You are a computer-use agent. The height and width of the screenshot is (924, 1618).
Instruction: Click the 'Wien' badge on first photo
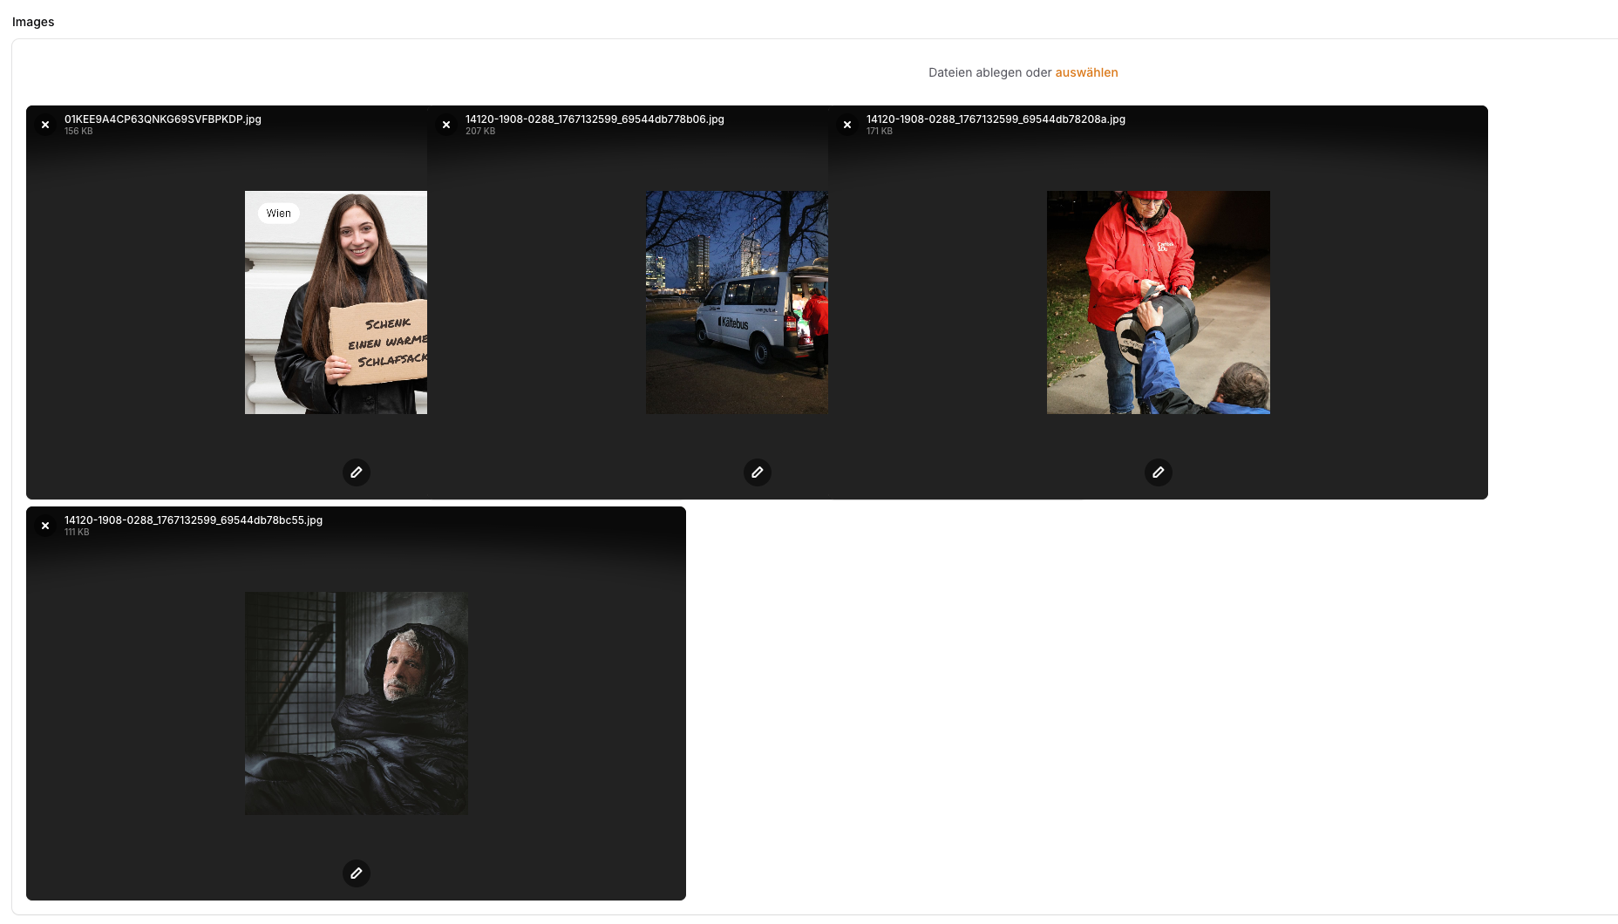(279, 214)
